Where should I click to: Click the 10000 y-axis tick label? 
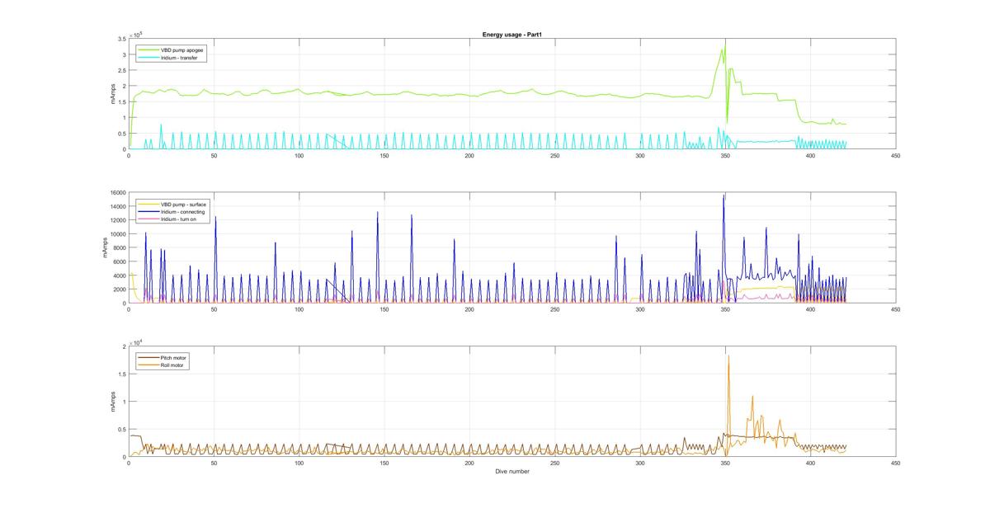[x=116, y=234]
